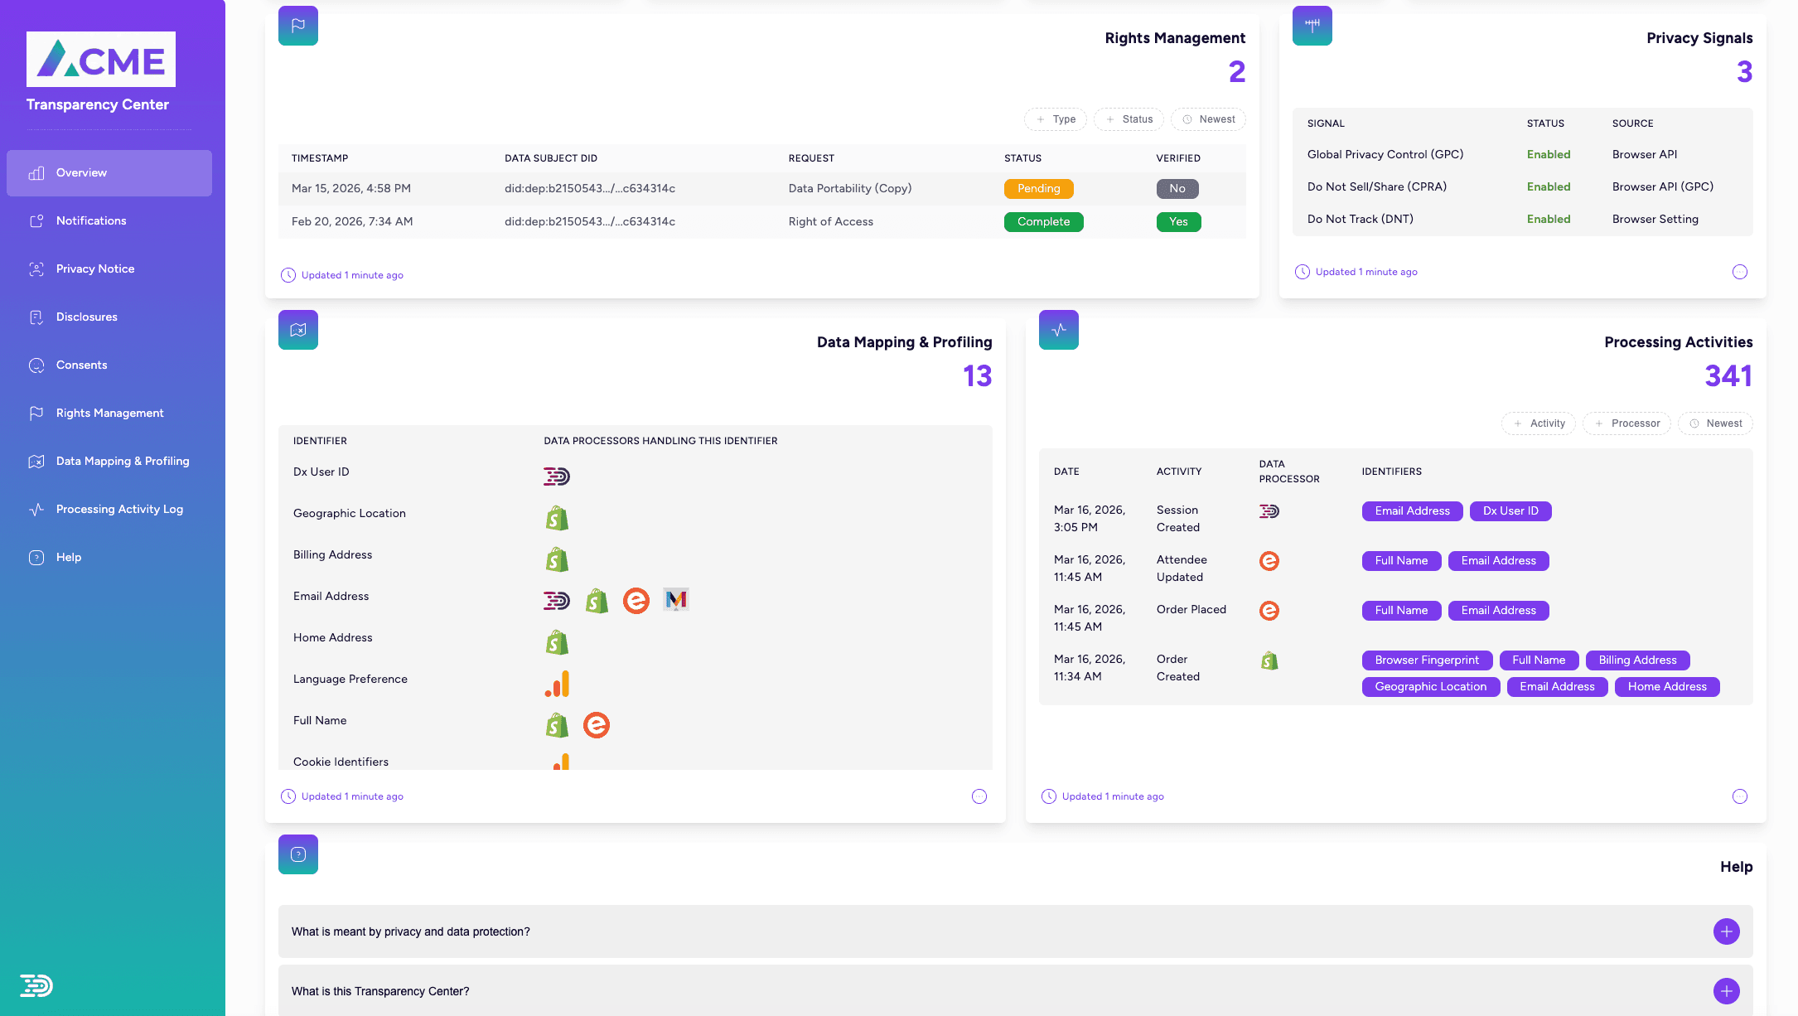The height and width of the screenshot is (1016, 1798).
Task: Select the Google Analytics icon for Language Preference
Action: coord(556,683)
